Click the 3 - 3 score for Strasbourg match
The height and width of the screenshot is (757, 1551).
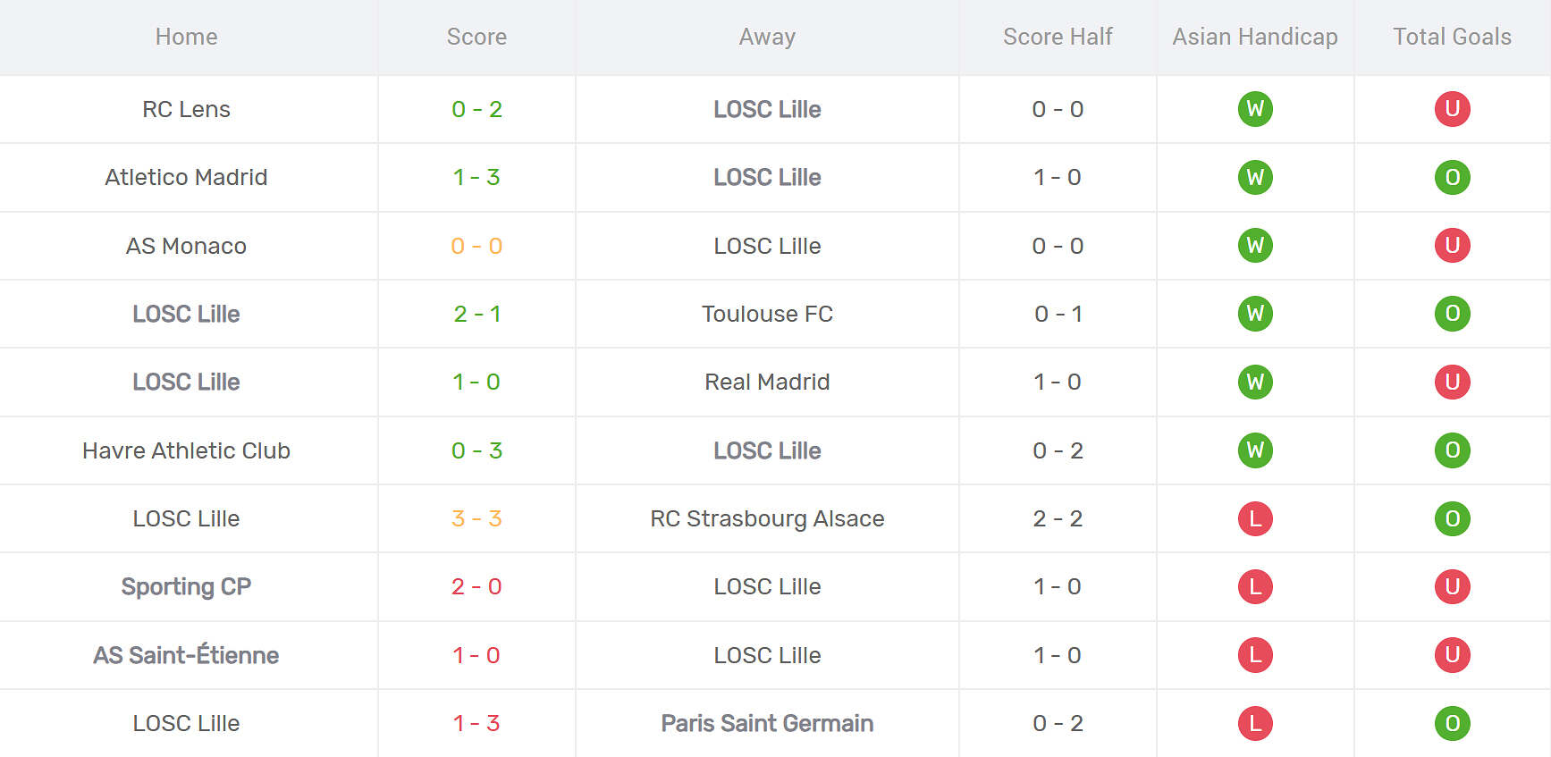pyautogui.click(x=476, y=518)
